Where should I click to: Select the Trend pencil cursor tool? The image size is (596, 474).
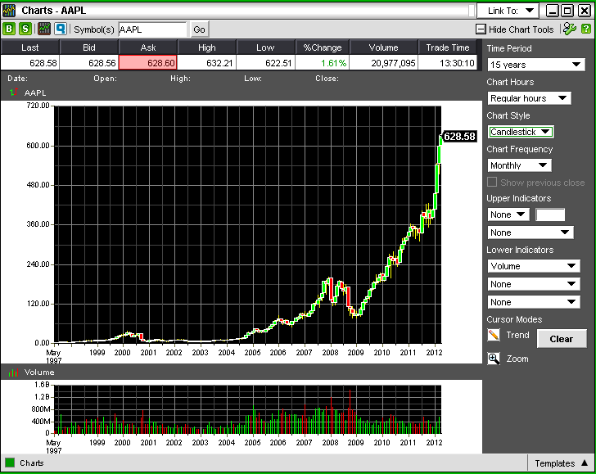[494, 335]
